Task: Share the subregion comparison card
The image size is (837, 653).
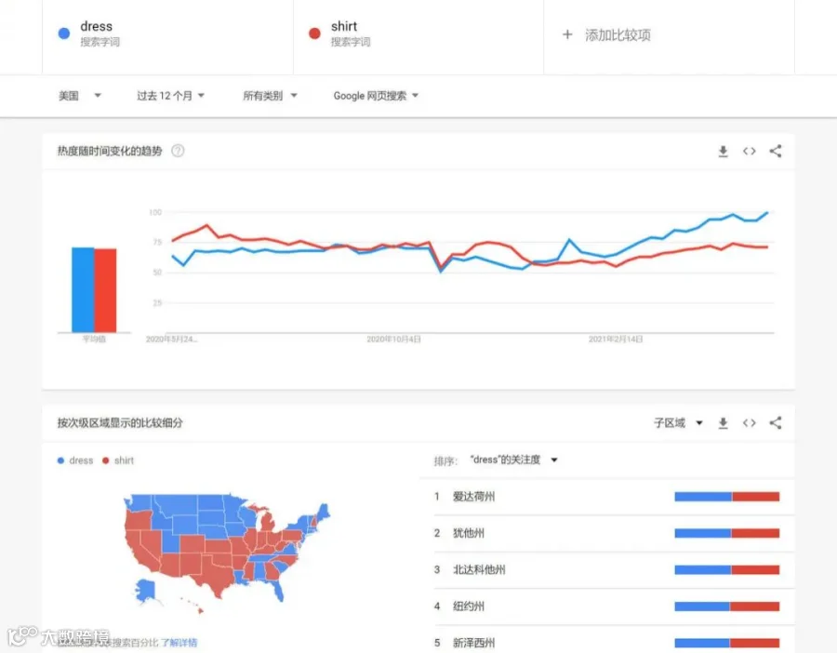Action: (775, 423)
